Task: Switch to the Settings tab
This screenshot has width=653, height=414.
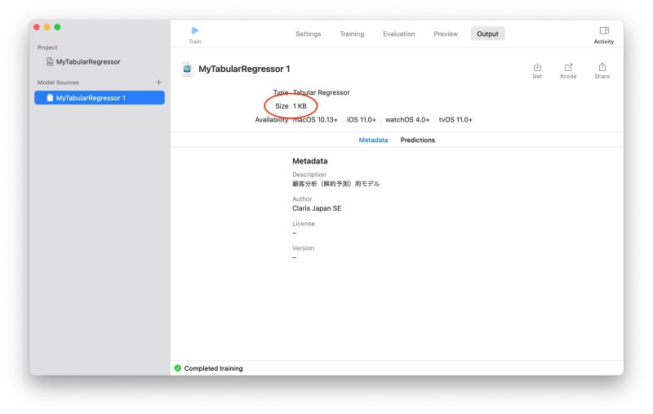Action: 309,33
